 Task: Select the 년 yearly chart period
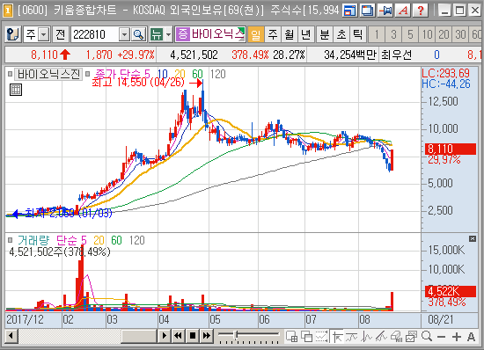click(306, 34)
